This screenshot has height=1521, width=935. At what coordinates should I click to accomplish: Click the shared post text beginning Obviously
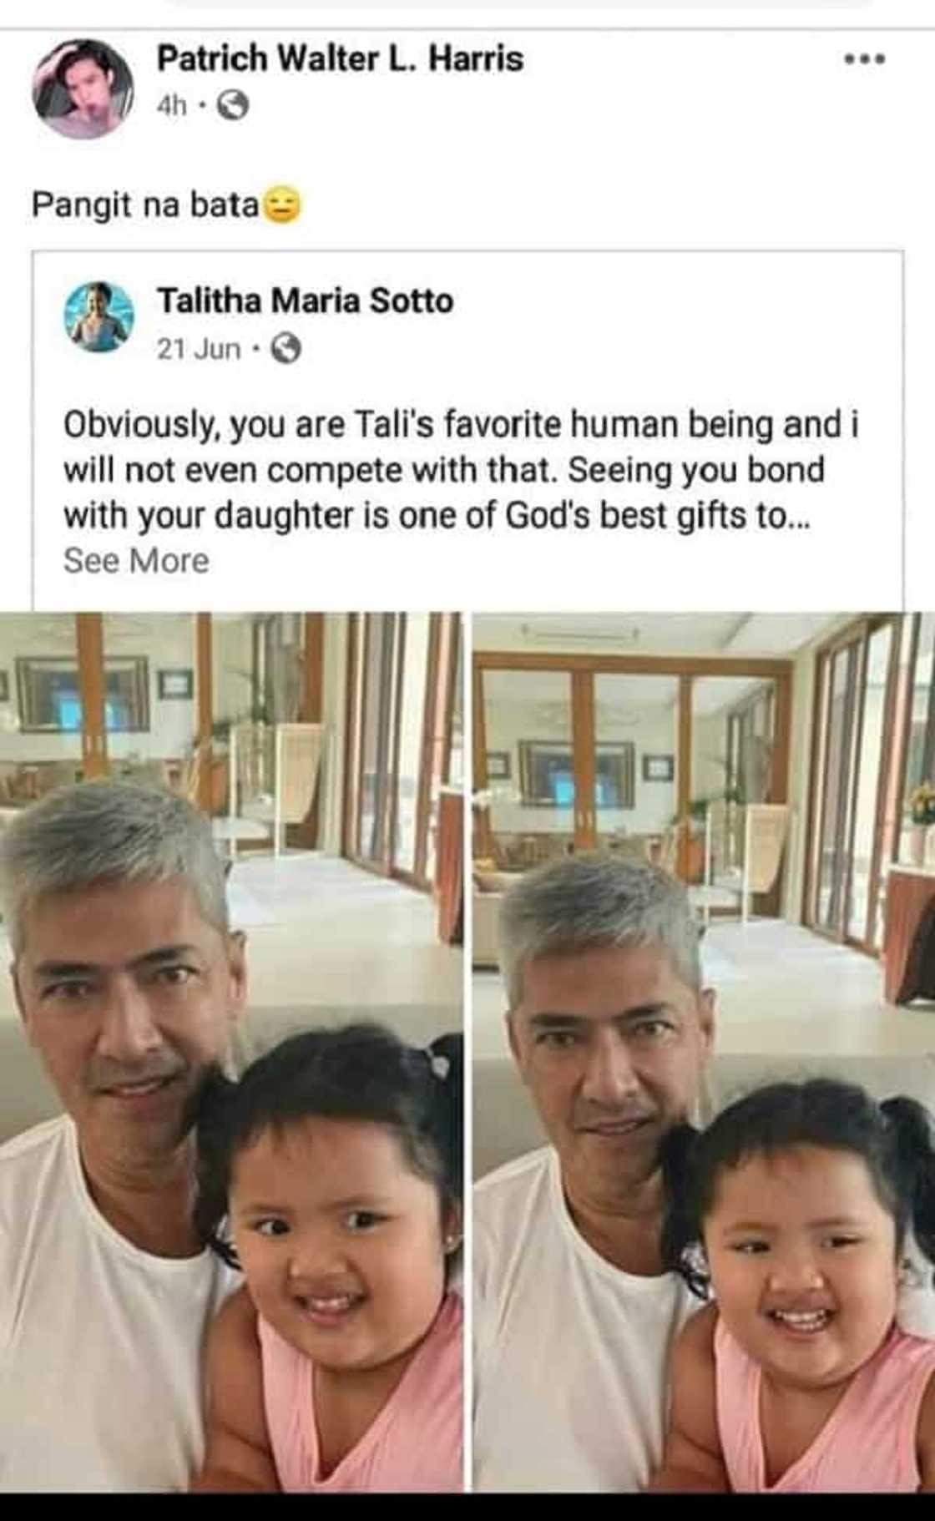click(461, 471)
